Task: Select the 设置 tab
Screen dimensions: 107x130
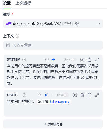Action: (7, 3)
